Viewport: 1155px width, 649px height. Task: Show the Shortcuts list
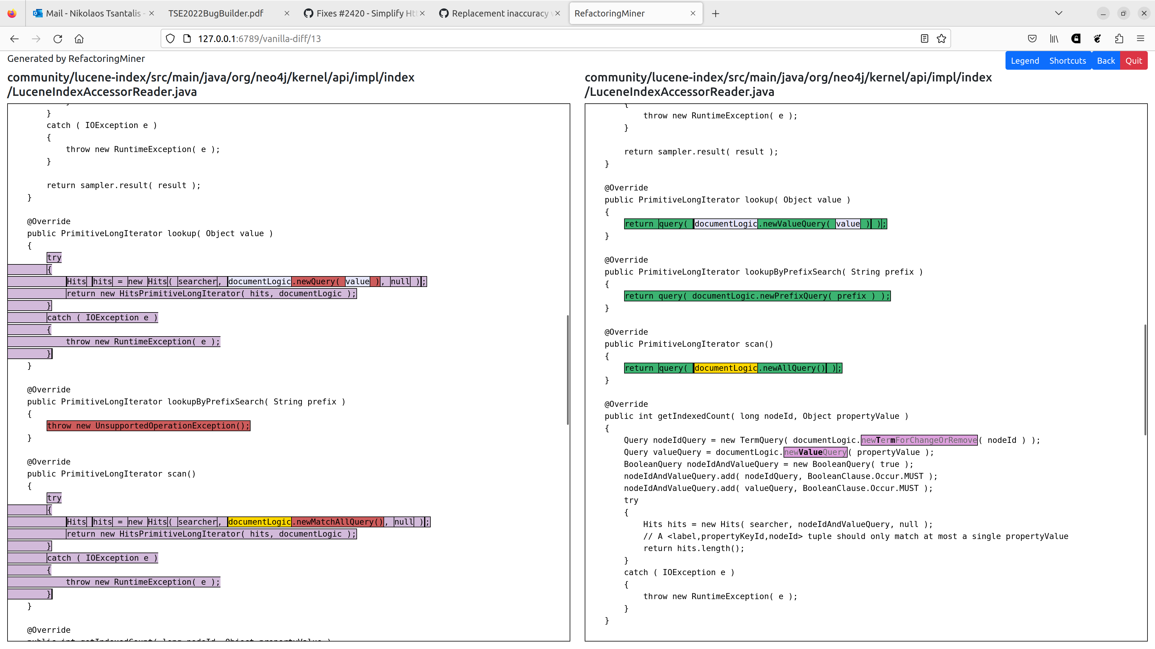coord(1067,60)
